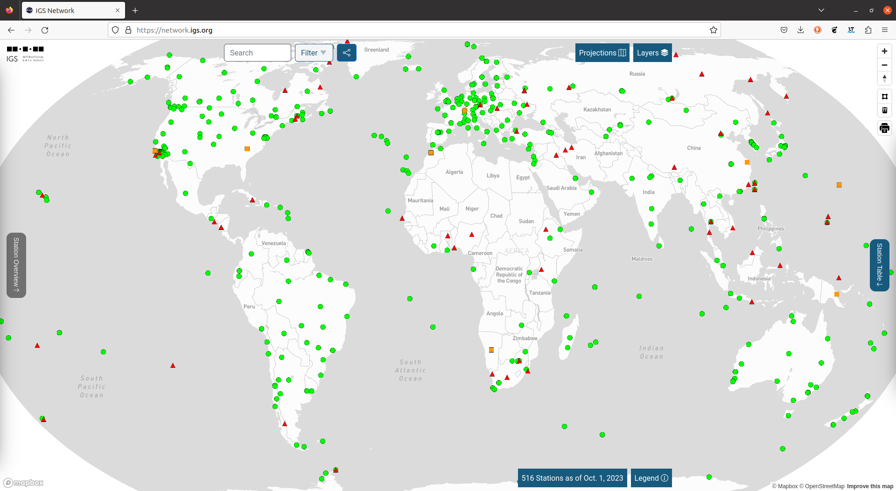Click 516 Stations status banner
The image size is (896, 491).
click(x=572, y=478)
